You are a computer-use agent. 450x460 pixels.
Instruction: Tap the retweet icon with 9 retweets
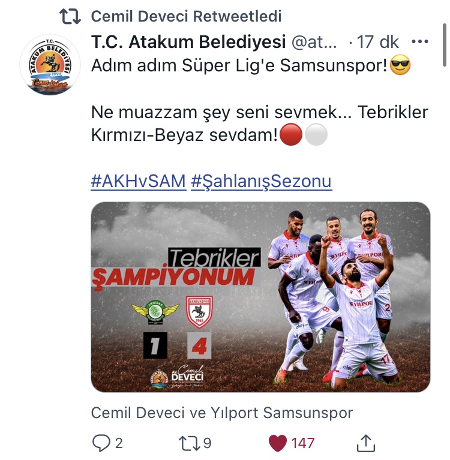click(x=190, y=443)
